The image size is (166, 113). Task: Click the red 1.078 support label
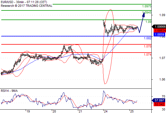click(x=148, y=46)
